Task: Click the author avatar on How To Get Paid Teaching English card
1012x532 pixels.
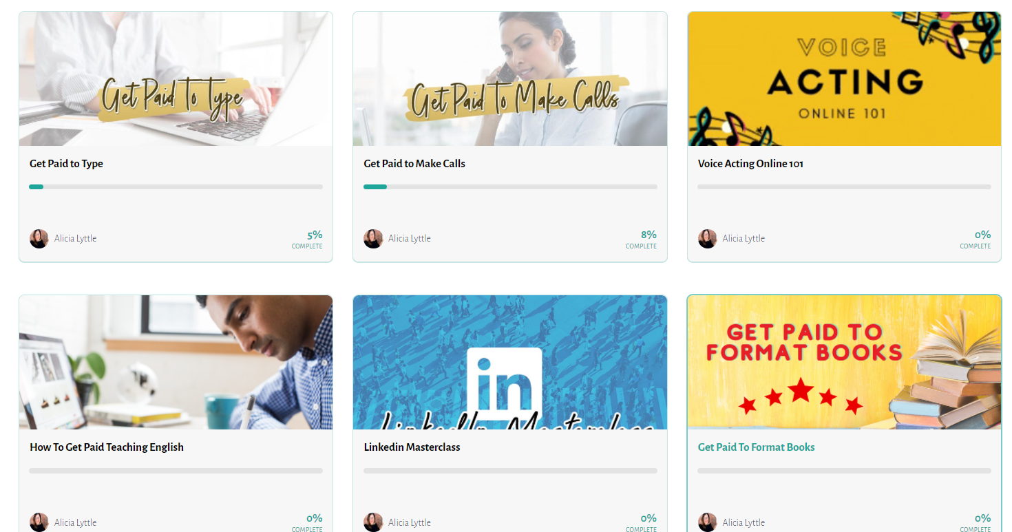Action: [x=39, y=522]
